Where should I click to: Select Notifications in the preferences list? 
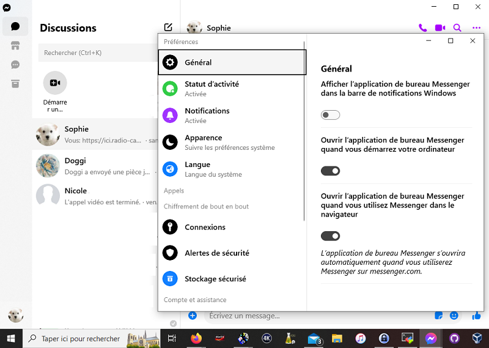pyautogui.click(x=207, y=116)
